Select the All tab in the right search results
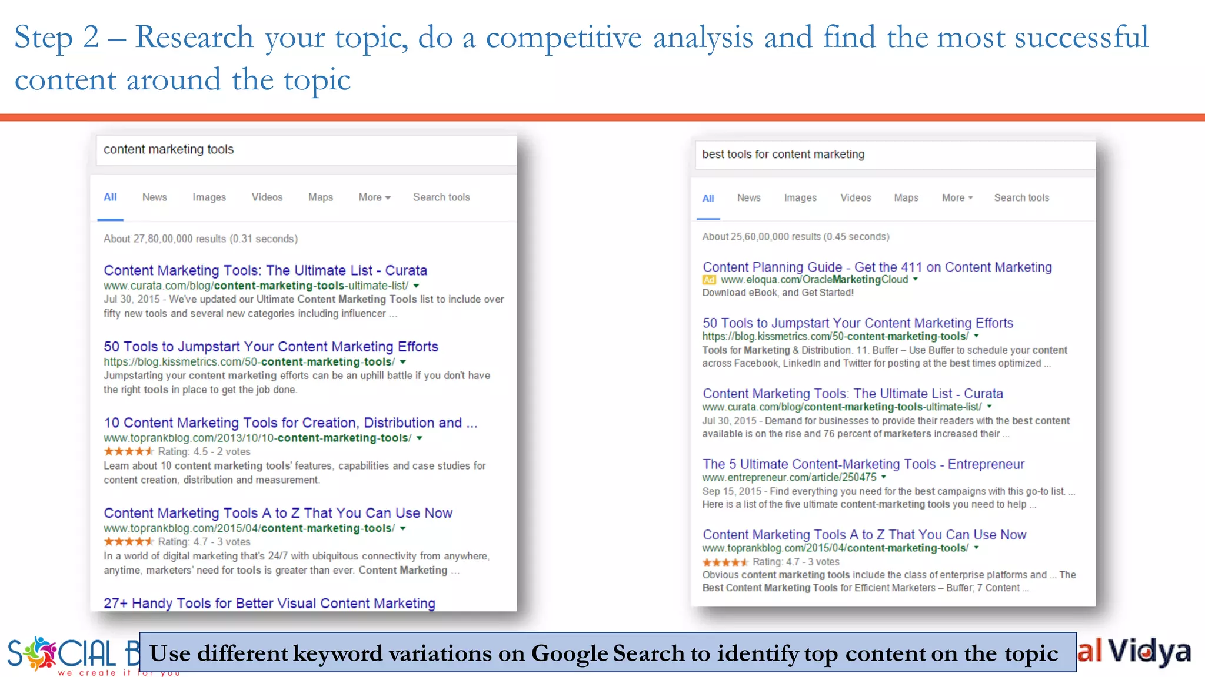 [x=708, y=199]
